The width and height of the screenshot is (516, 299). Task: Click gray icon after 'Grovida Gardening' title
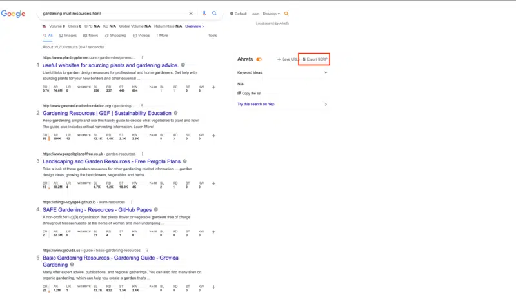tap(72, 264)
